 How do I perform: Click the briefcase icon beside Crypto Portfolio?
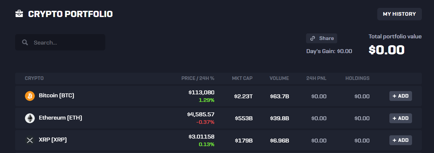pyautogui.click(x=19, y=14)
